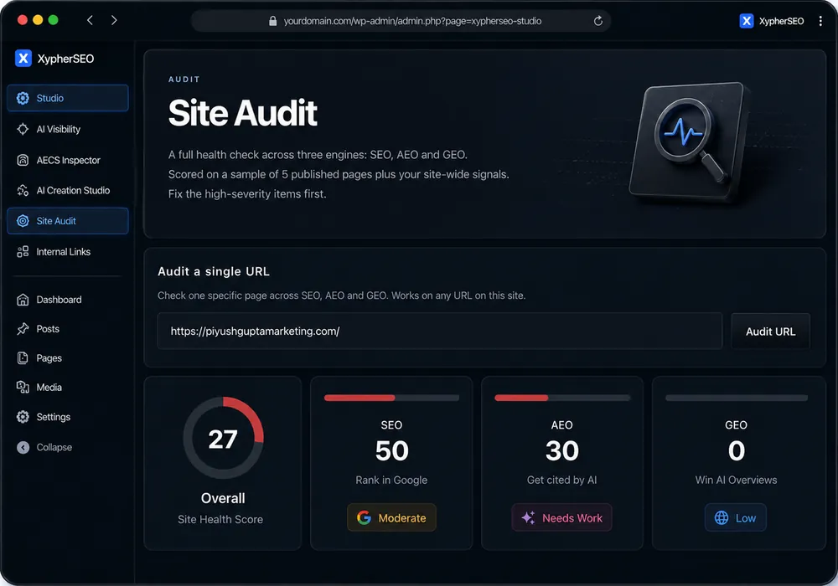Click the XypherSEO label in browser toolbar
This screenshot has width=838, height=586.
point(781,21)
